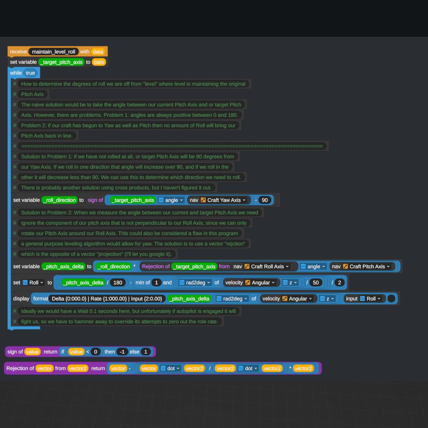Click the vector icon beside angle in _roll_direction block

coord(161,200)
